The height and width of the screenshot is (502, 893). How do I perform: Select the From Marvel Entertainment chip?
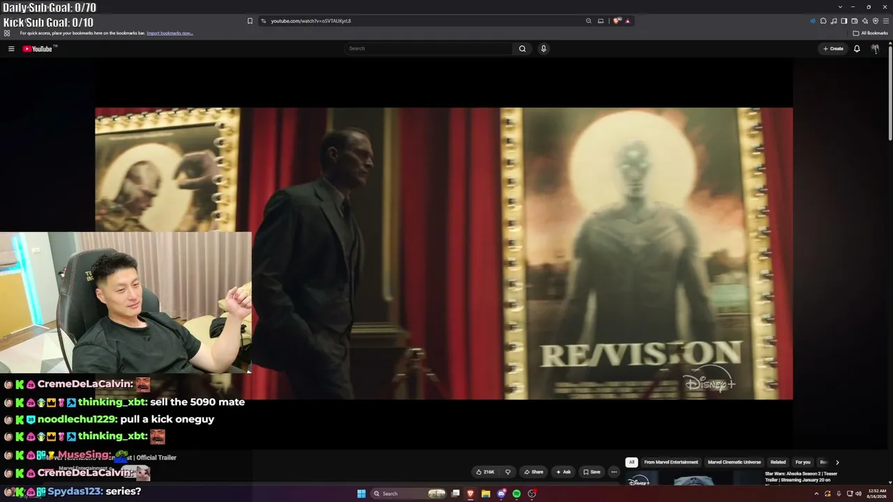[x=671, y=462]
